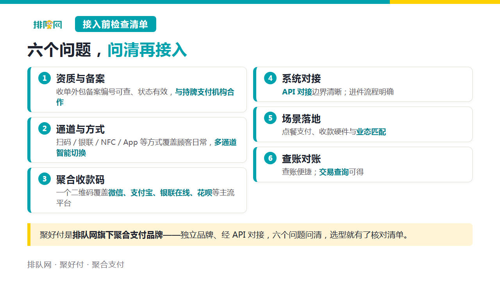Click the bold text 排队网旗下聚合支付品牌
The width and height of the screenshot is (500, 281).
pyautogui.click(x=118, y=235)
